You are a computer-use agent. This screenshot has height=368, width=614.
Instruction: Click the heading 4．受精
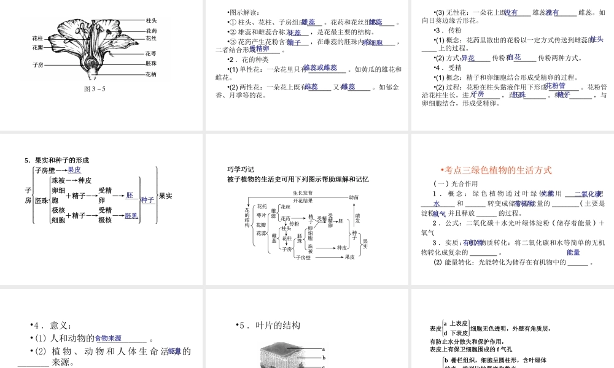[449, 67]
